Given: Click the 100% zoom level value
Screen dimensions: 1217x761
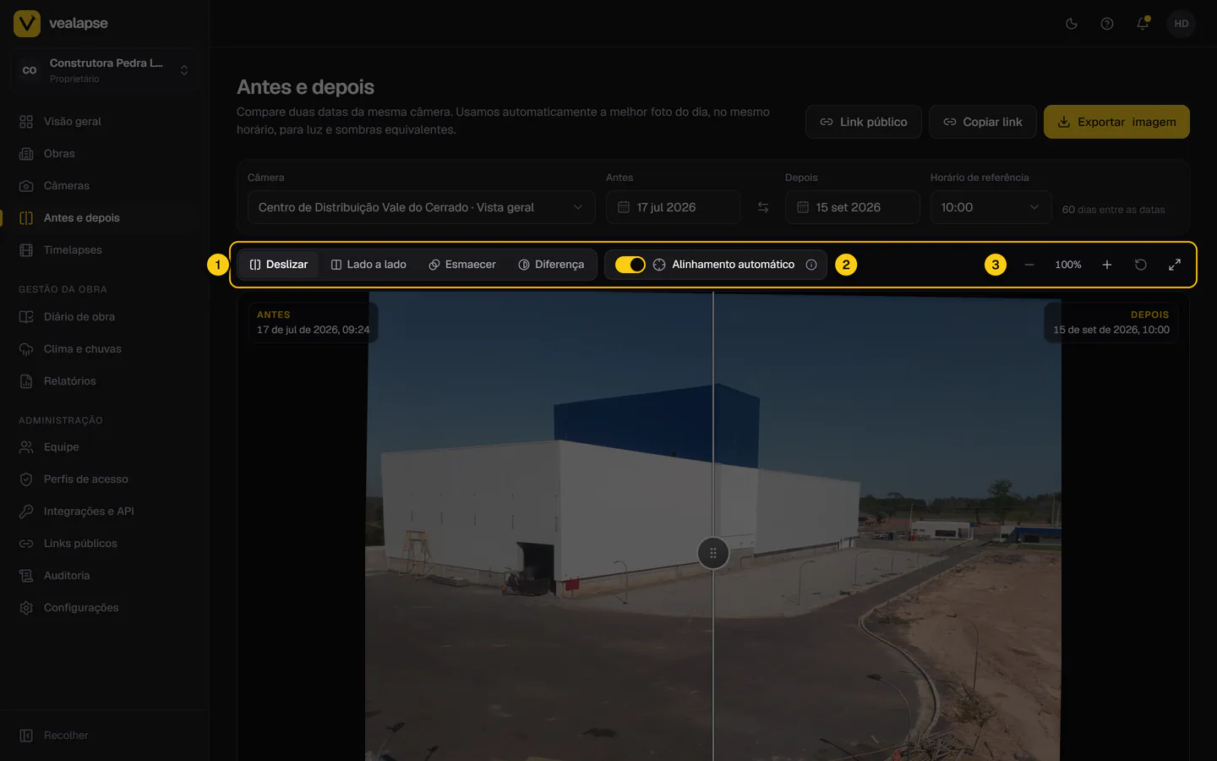Looking at the screenshot, I should (1068, 265).
